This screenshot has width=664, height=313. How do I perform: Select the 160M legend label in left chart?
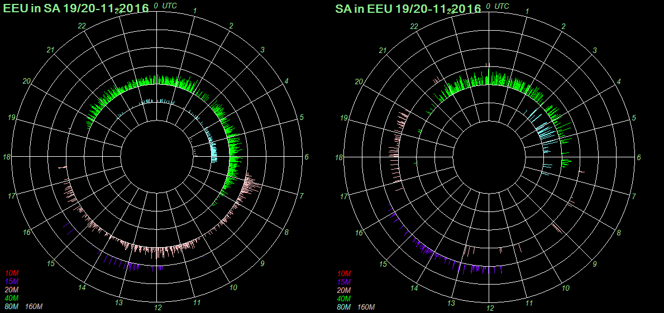pyautogui.click(x=34, y=307)
